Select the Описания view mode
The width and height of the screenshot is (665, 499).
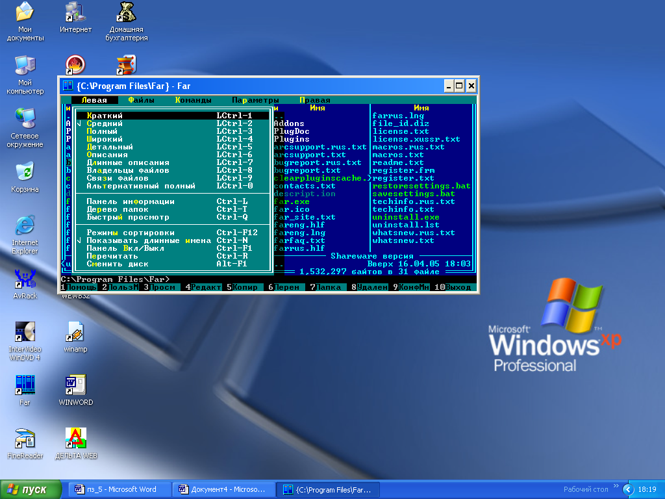tap(173, 155)
